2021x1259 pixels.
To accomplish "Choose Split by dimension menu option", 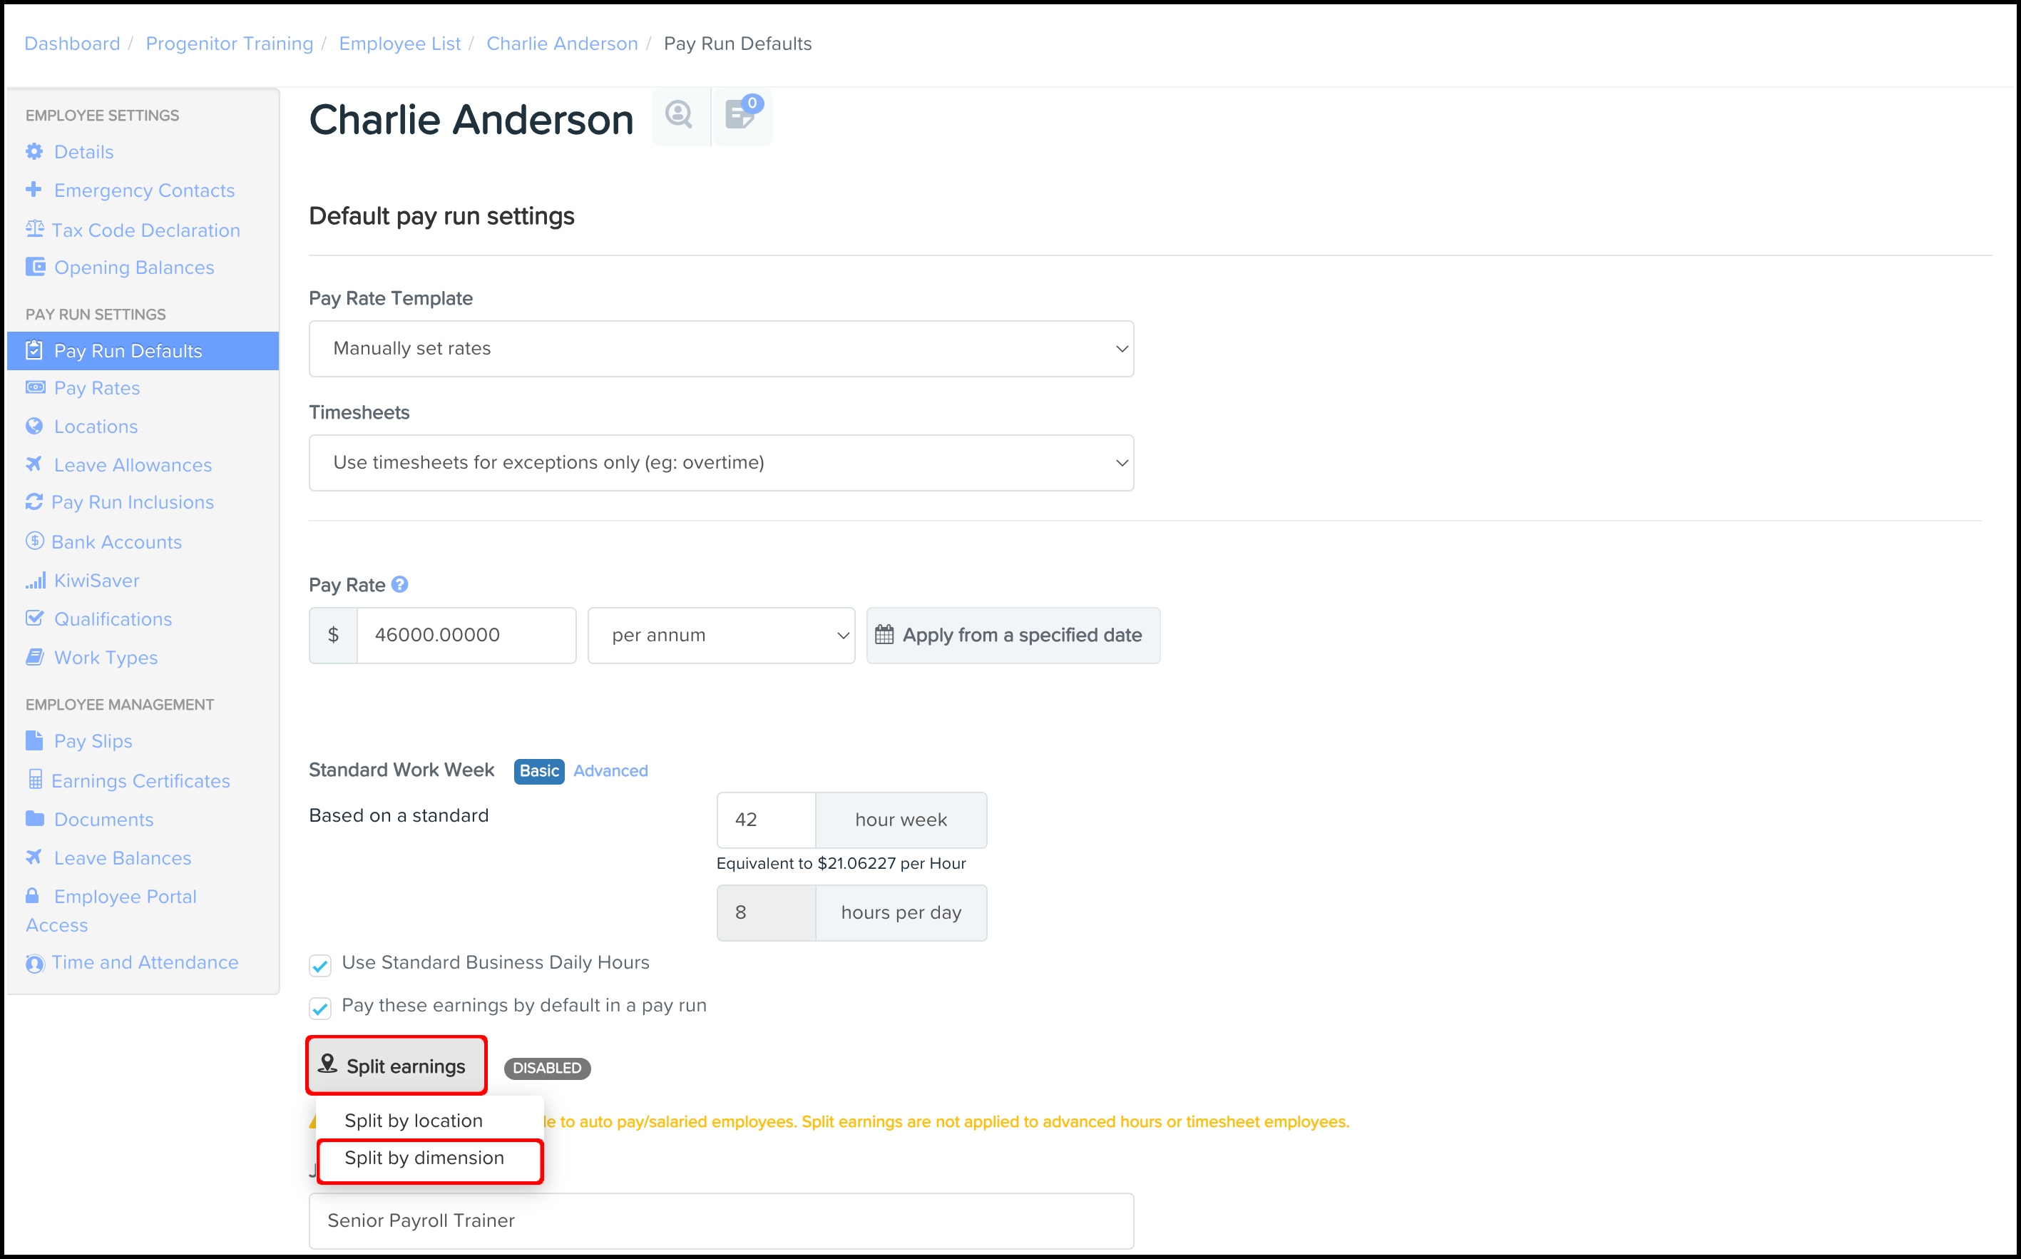I will [x=424, y=1158].
